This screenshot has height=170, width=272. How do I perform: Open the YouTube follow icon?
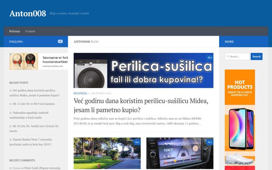coord(60,41)
